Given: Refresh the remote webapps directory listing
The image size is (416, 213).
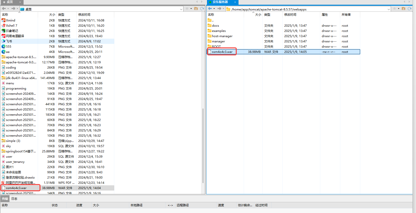Looking at the screenshot, I should pyautogui.click(x=409, y=9).
